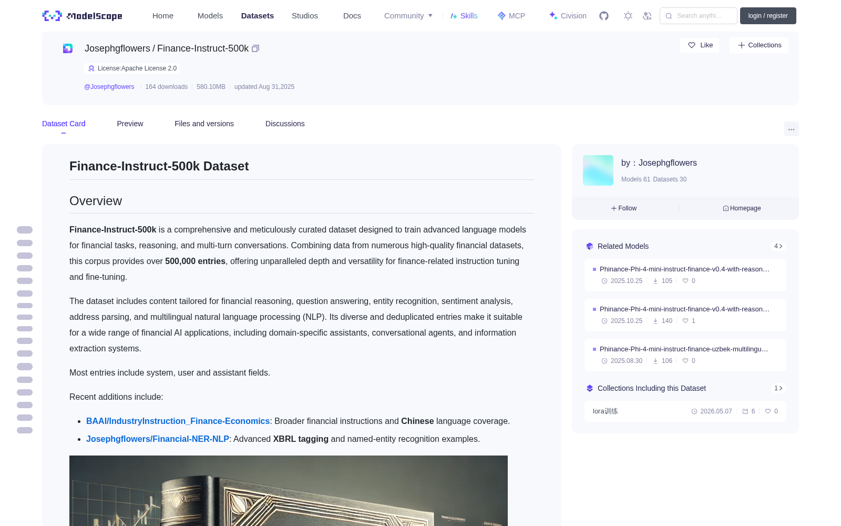This screenshot has width=841, height=526.
Task: Click the Related Models cube icon
Action: [590, 246]
